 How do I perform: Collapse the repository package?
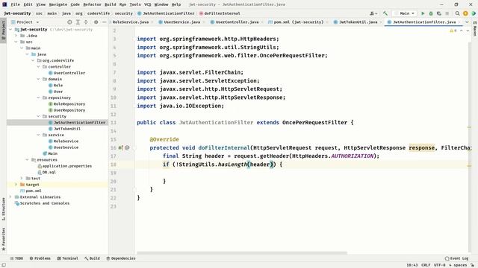[38, 98]
